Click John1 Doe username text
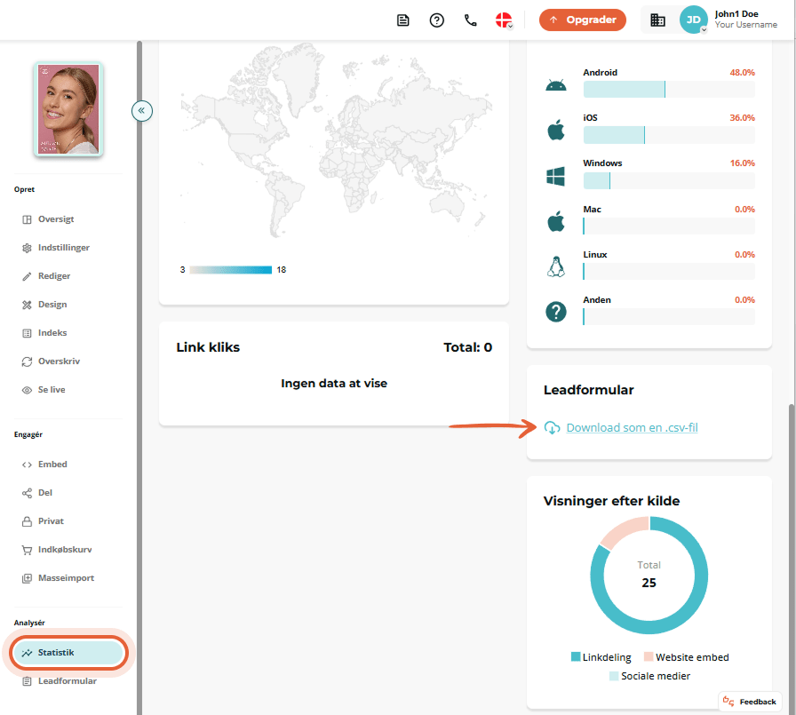The image size is (796, 715). (x=736, y=14)
